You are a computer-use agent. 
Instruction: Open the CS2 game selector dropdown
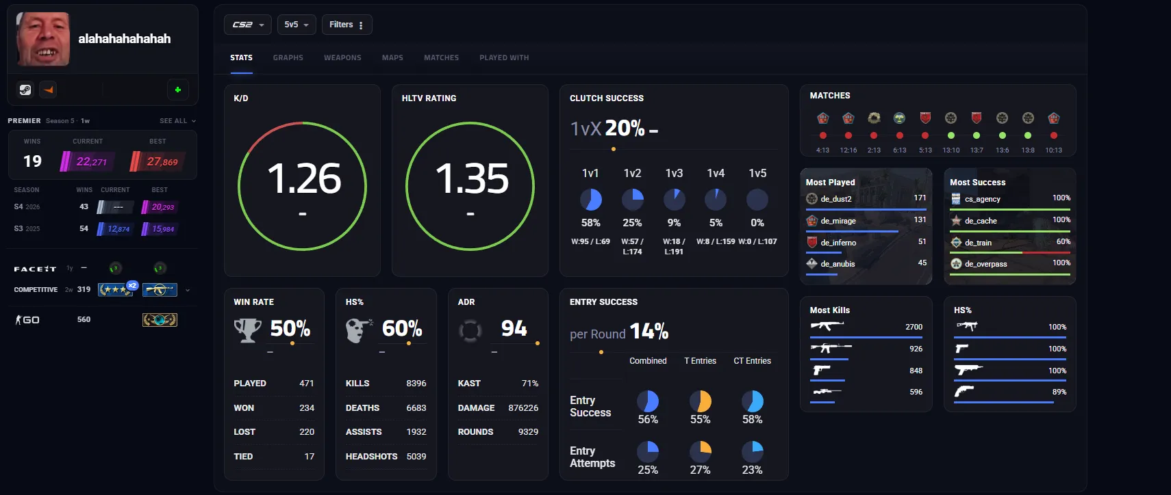[247, 25]
